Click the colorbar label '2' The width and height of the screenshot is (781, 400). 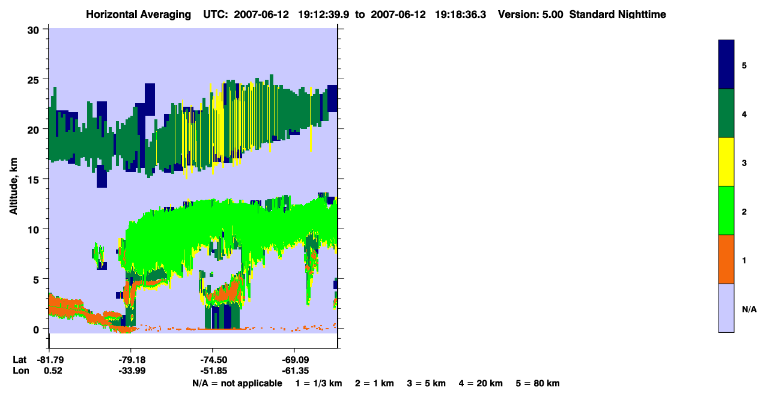(x=745, y=211)
